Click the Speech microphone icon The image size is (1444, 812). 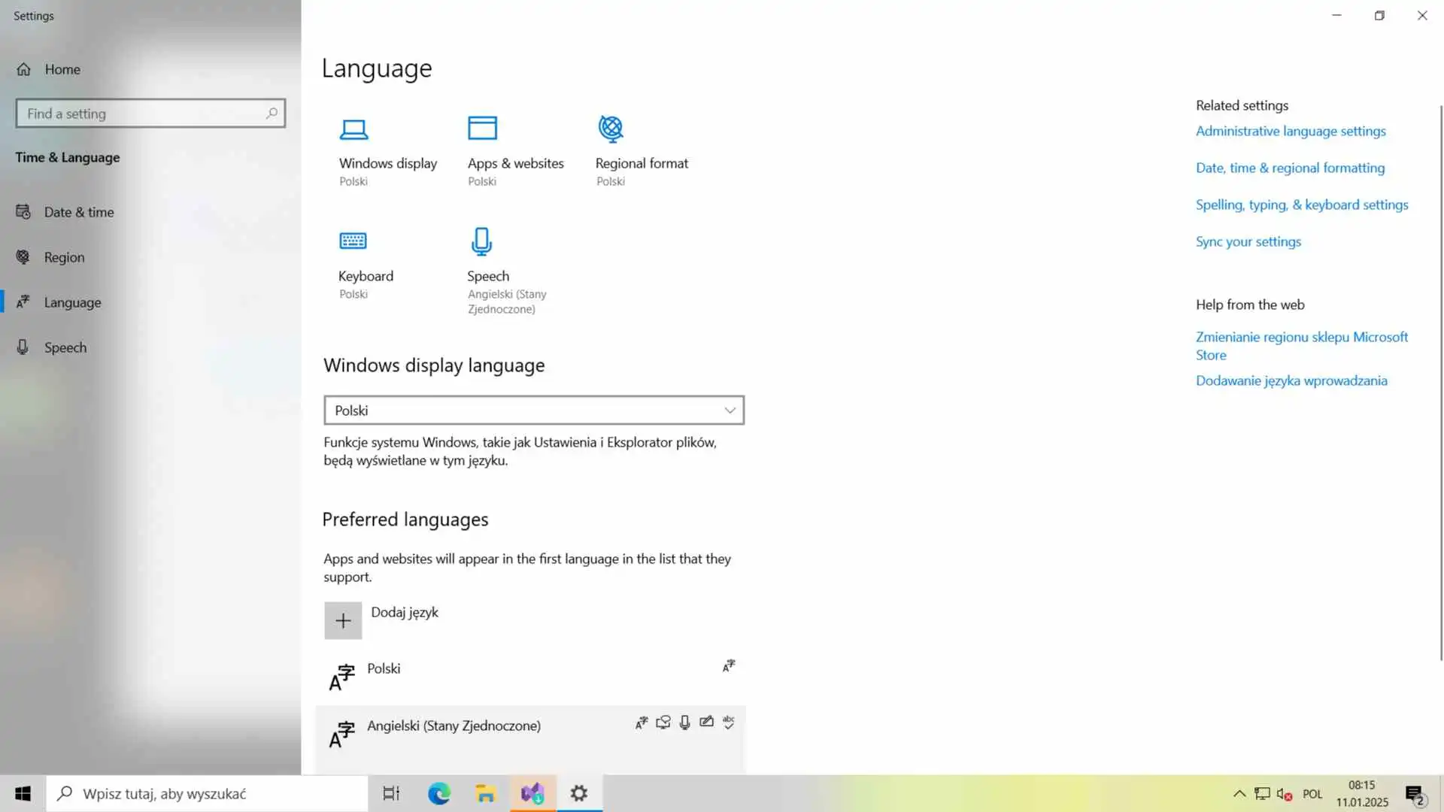pyautogui.click(x=481, y=241)
